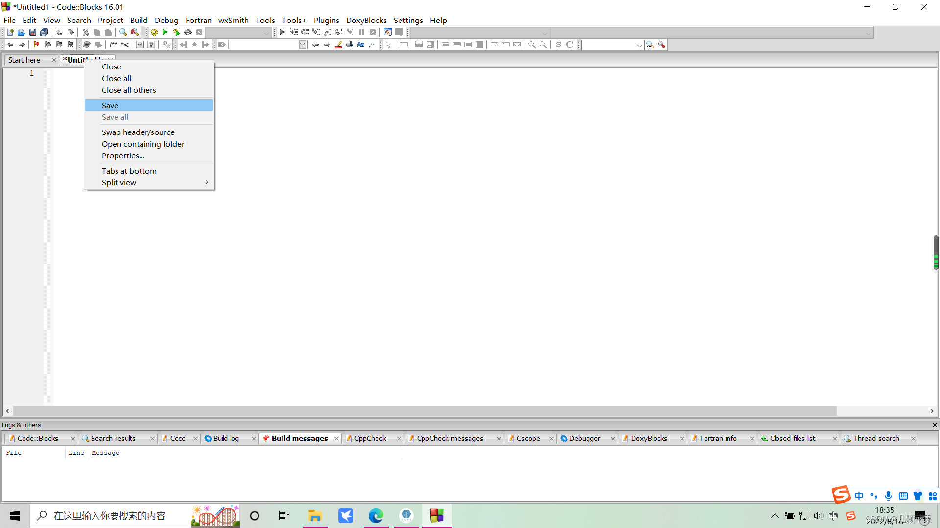Choose Open containing folder
The height and width of the screenshot is (528, 940).
[149, 144]
